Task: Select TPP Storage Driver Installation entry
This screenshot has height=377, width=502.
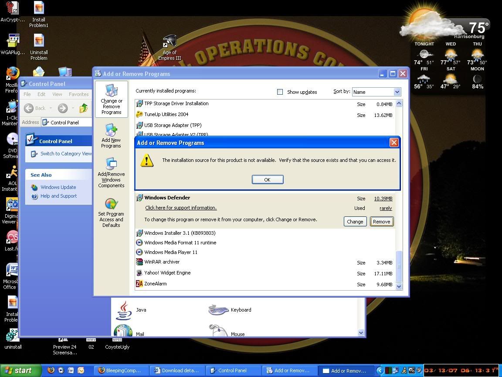Action: click(x=265, y=103)
